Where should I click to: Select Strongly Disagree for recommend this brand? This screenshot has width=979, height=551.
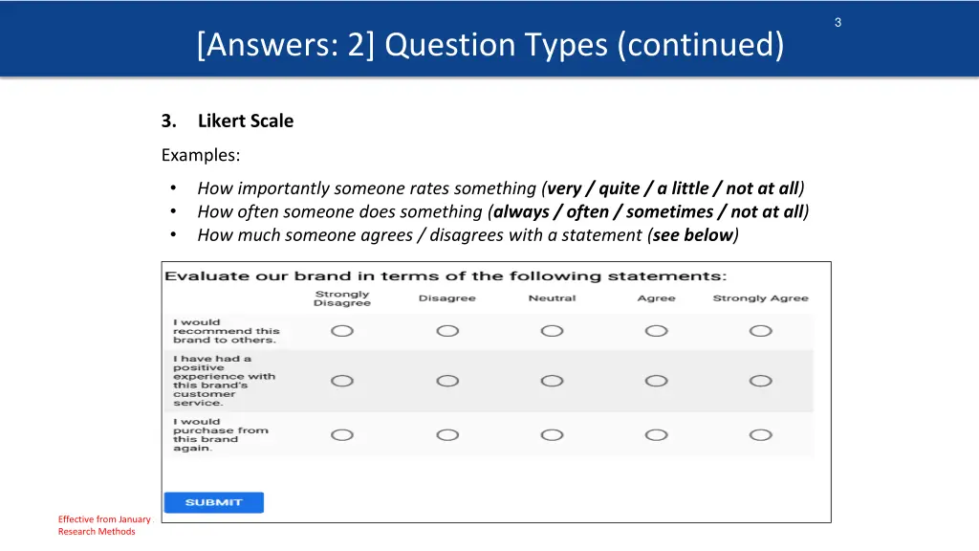(x=342, y=331)
